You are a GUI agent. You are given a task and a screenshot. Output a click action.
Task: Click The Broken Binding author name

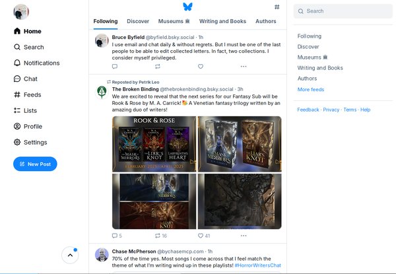(135, 89)
